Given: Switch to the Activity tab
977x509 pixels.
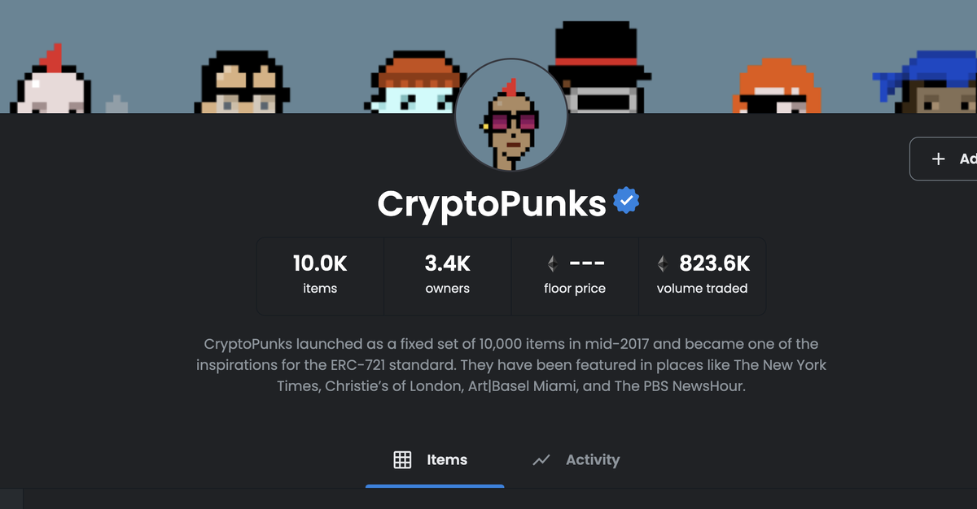Looking at the screenshot, I should point(593,460).
